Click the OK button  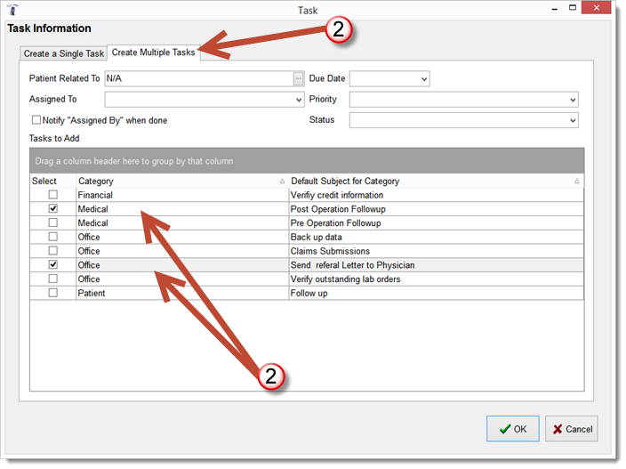[x=513, y=429]
